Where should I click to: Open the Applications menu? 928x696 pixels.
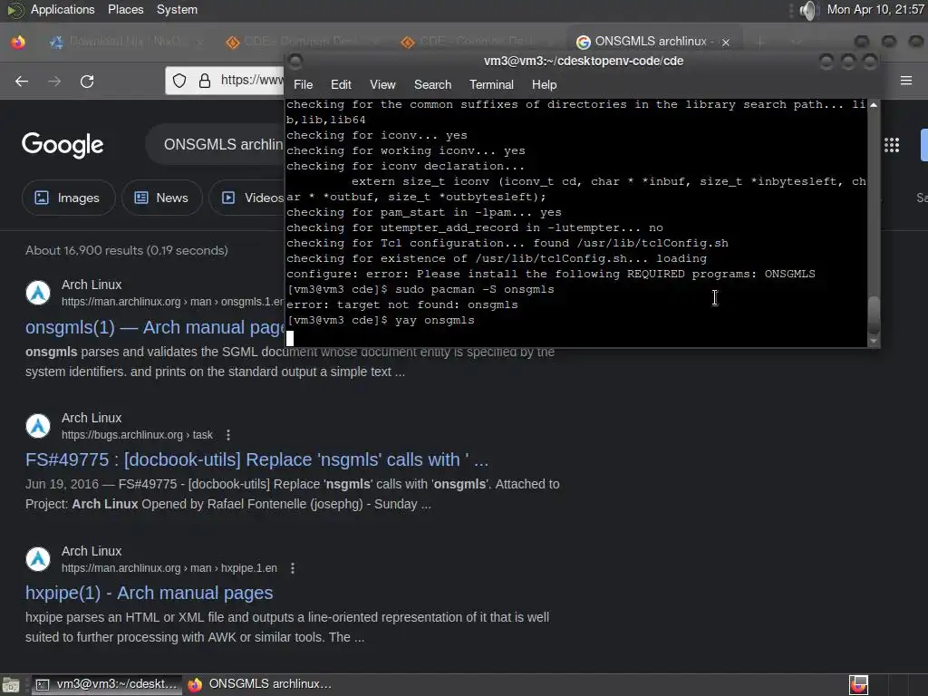tap(63, 9)
